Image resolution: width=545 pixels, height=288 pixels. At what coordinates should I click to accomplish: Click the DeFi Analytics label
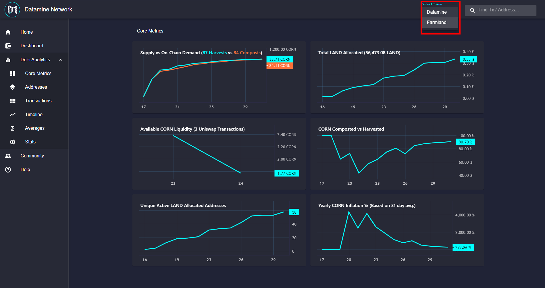pyautogui.click(x=35, y=60)
